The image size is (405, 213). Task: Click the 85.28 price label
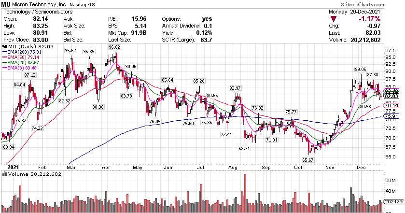pyautogui.click(x=198, y=81)
